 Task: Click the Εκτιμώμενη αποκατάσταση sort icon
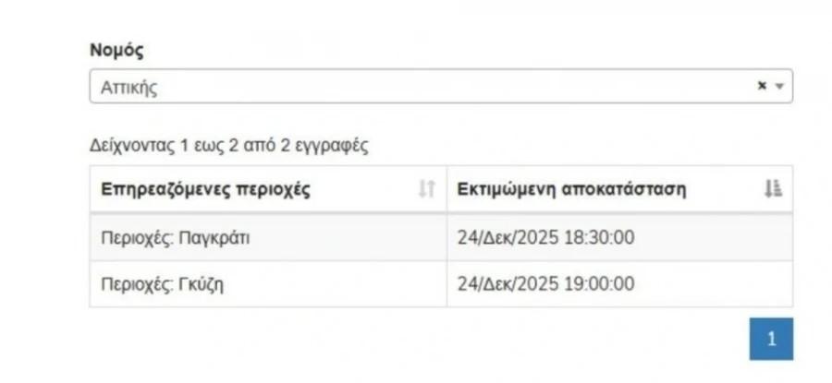773,189
